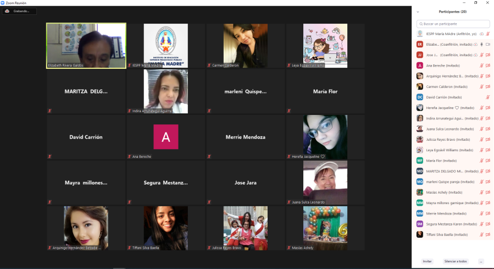Select Segura Mestanza Karen list entry
The image size is (494, 269).
point(446,224)
